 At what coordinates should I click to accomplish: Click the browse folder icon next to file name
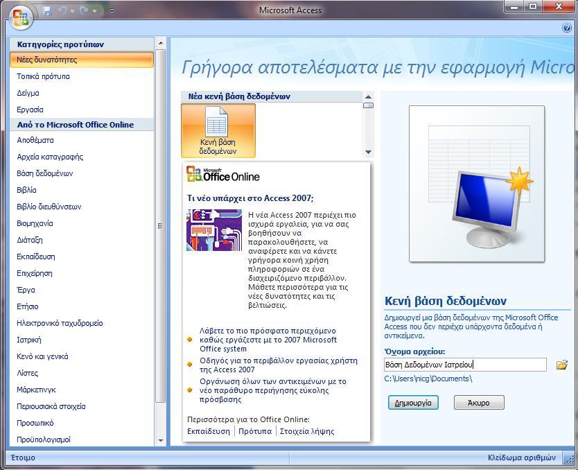point(562,365)
